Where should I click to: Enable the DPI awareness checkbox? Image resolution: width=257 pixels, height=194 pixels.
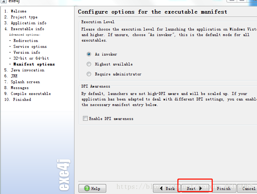(86, 119)
